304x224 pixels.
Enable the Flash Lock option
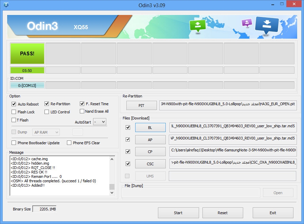tap(14, 112)
